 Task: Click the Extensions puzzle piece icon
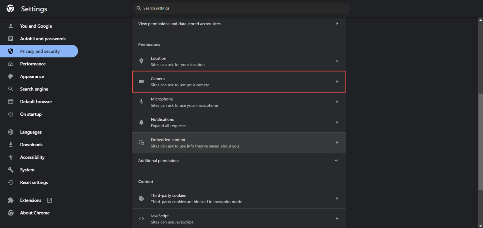[x=11, y=200]
